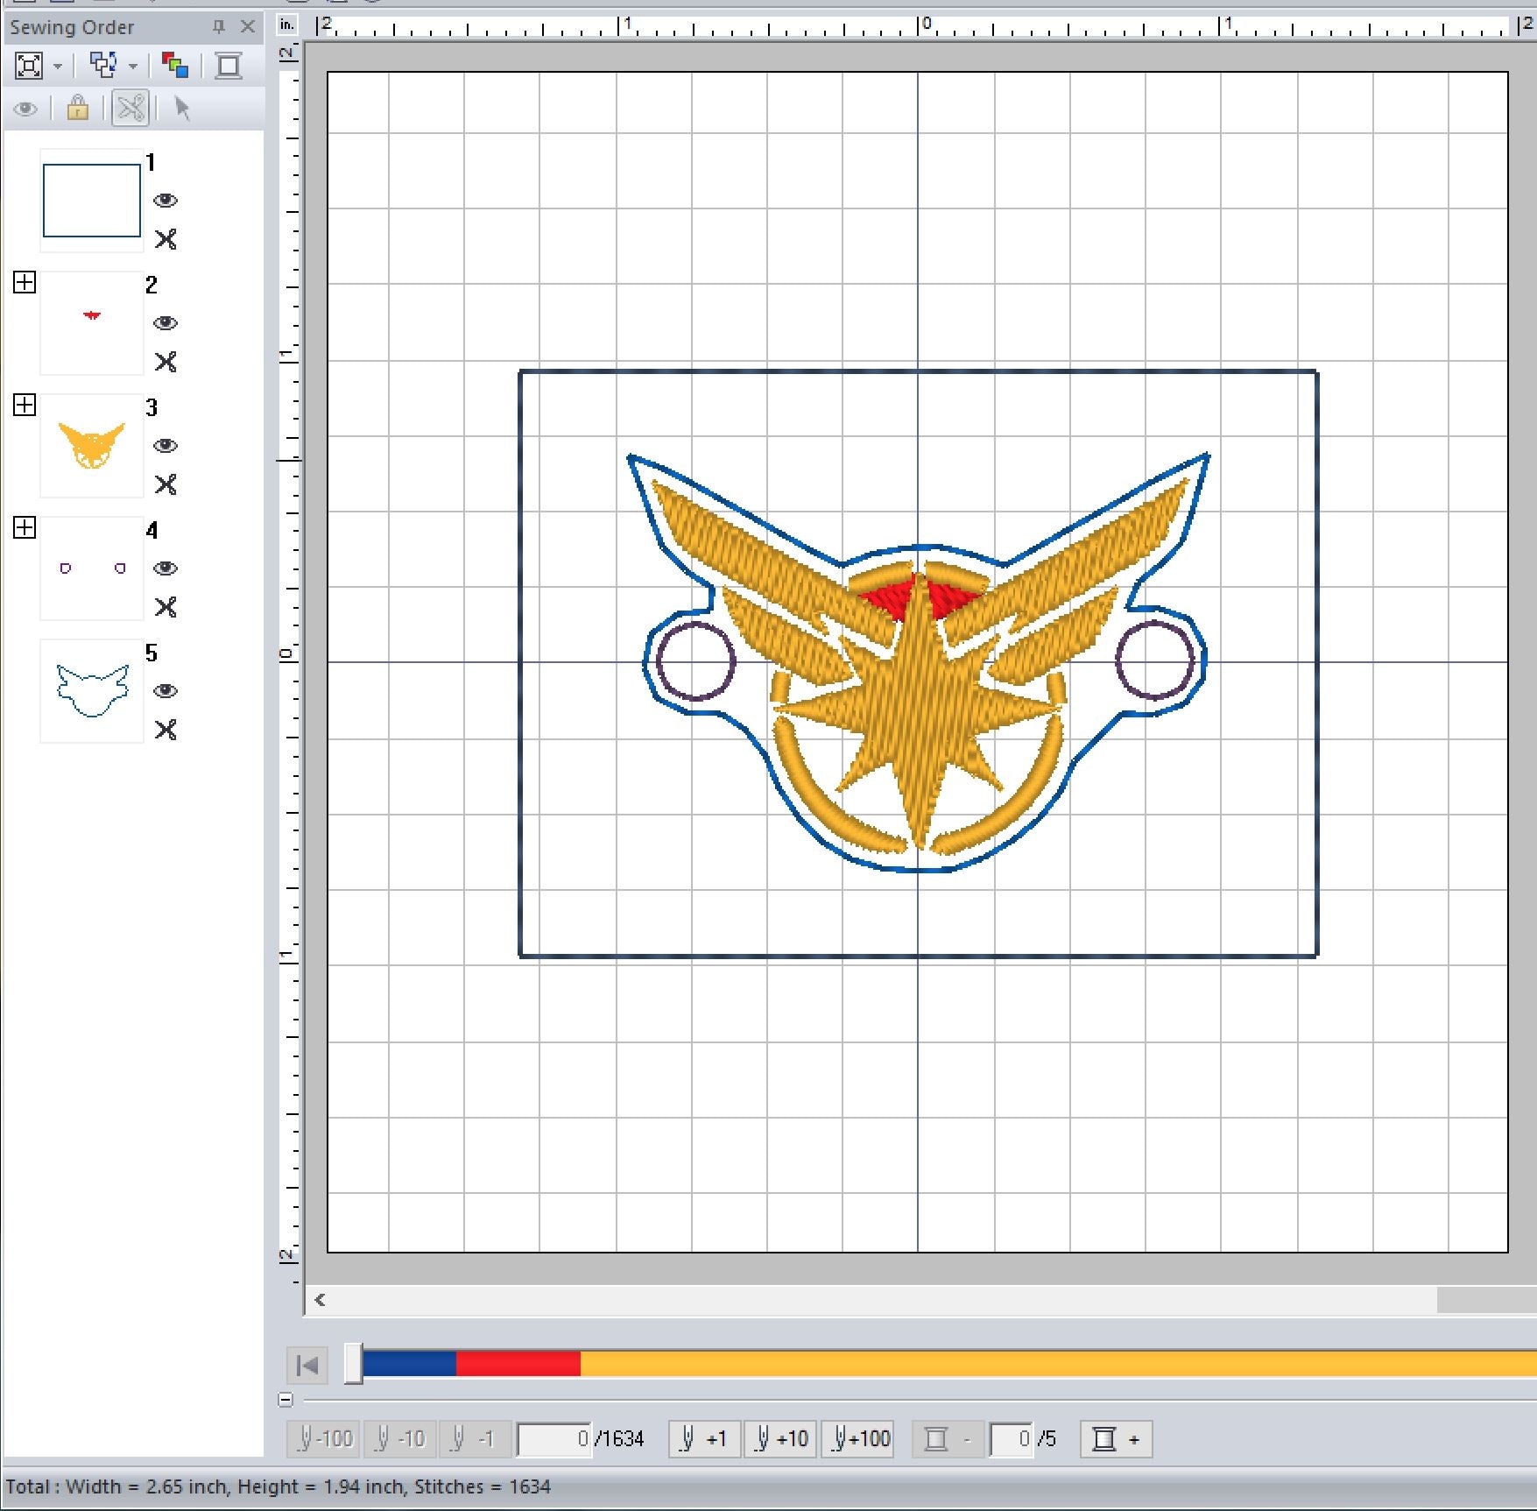Toggle the scissors trim icon in toolbar
Image resolution: width=1537 pixels, height=1511 pixels.
click(x=130, y=109)
